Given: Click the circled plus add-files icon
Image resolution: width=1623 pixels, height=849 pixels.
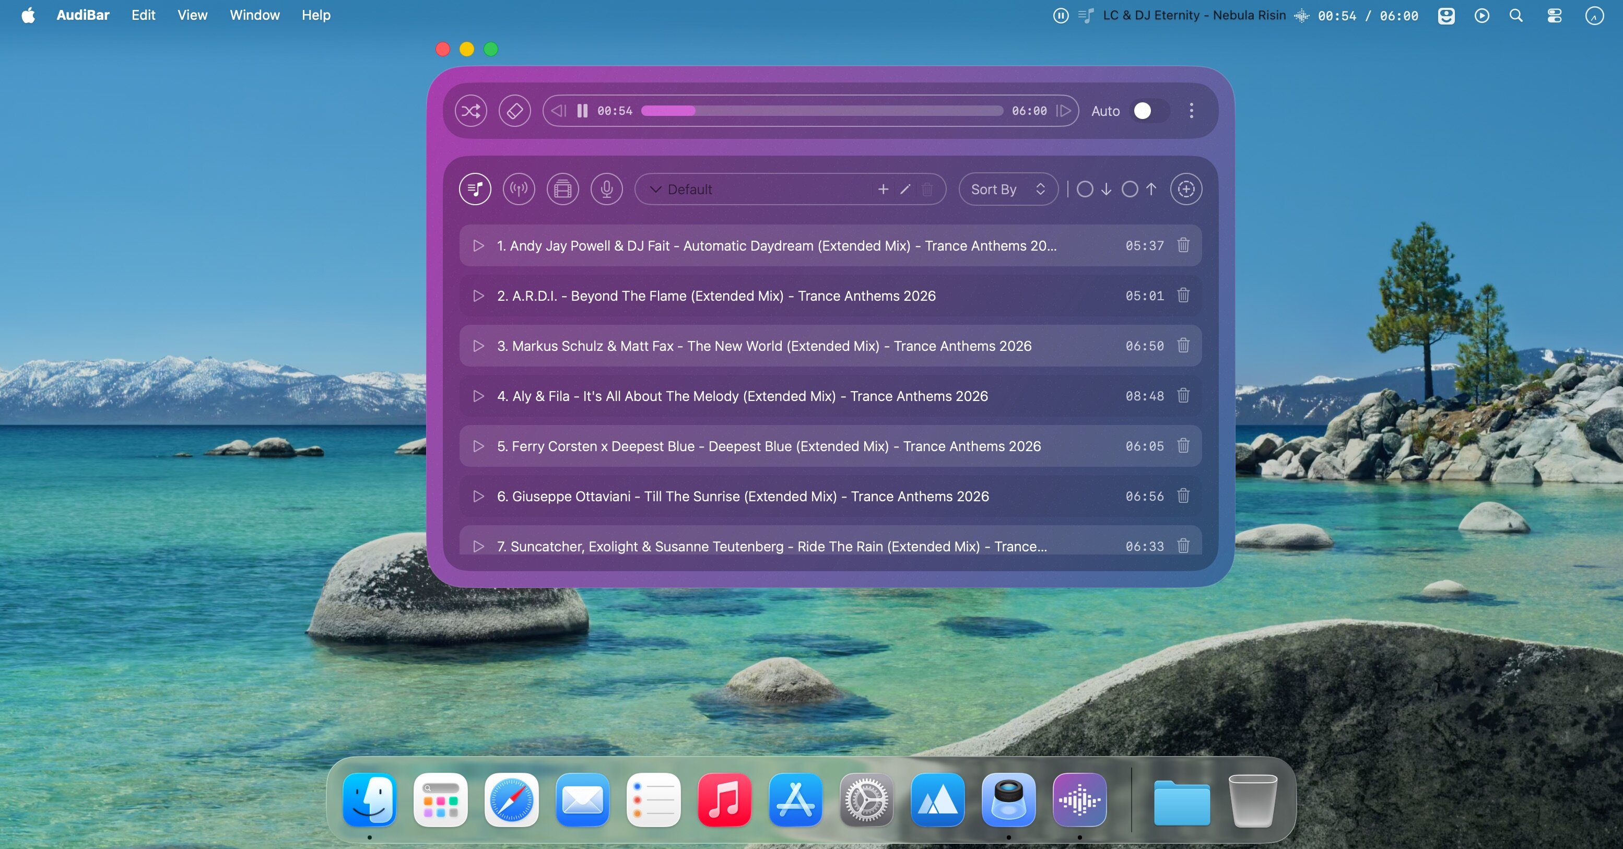Looking at the screenshot, I should point(1186,189).
